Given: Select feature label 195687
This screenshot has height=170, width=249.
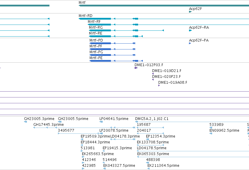Looking at the screenshot, I should pos(144,125).
